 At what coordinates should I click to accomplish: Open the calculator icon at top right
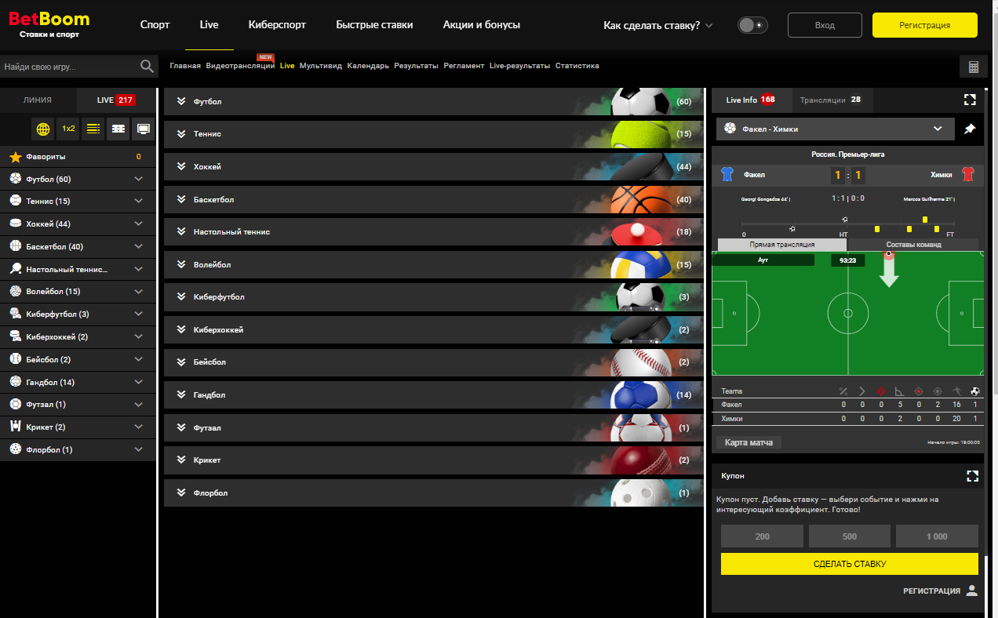(974, 67)
